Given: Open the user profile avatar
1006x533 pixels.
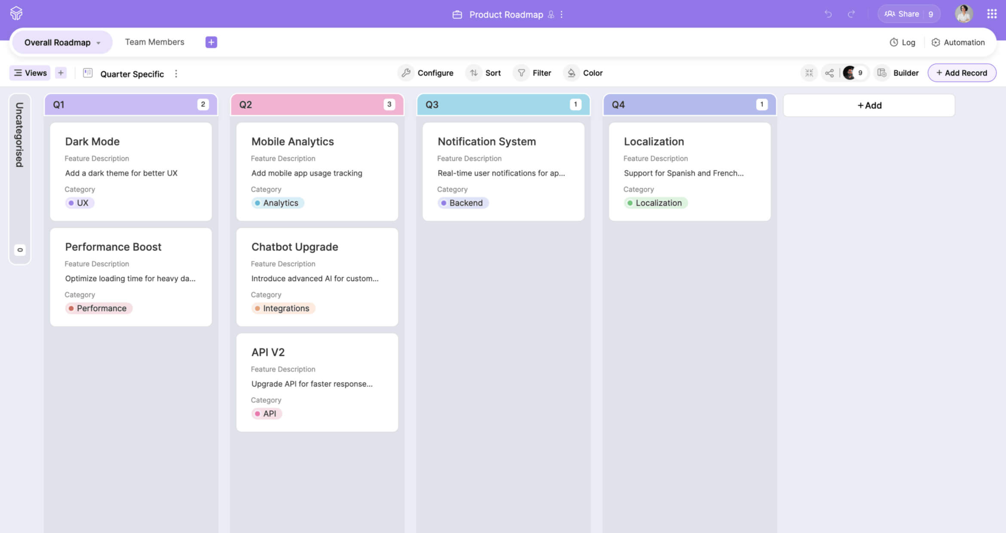Looking at the screenshot, I should 964,14.
